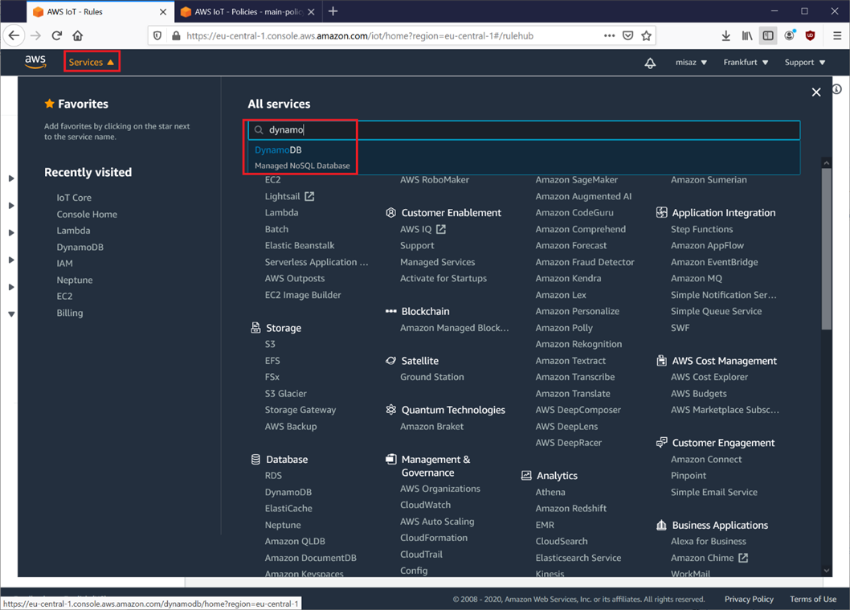Click the Firefox account icon
This screenshot has width=850, height=610.
point(790,36)
